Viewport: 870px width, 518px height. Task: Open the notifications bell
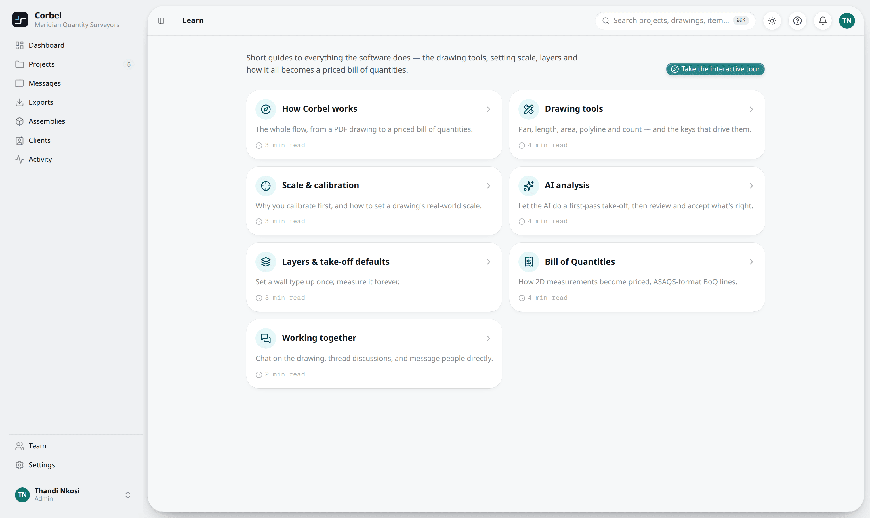[823, 21]
